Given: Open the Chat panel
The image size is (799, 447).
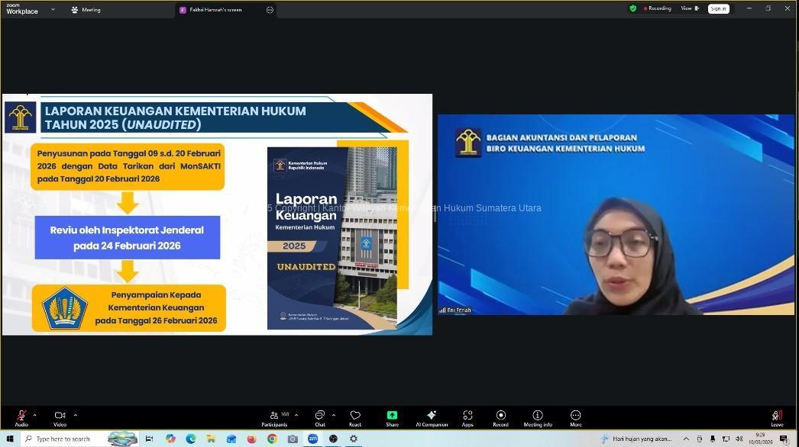Looking at the screenshot, I should 319,416.
